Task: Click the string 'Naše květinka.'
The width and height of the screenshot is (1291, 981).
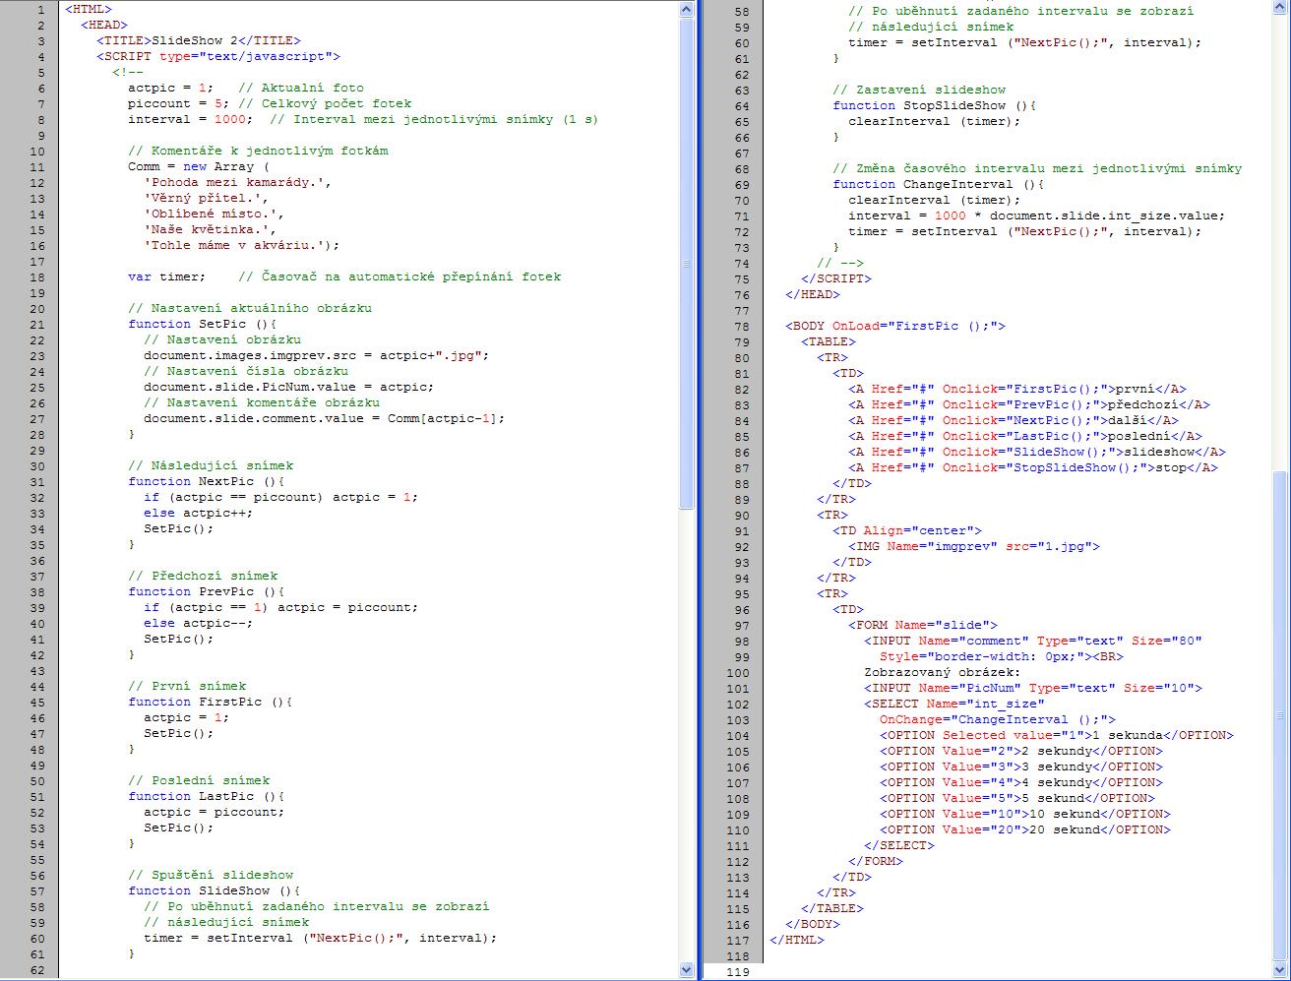Action: point(206,229)
